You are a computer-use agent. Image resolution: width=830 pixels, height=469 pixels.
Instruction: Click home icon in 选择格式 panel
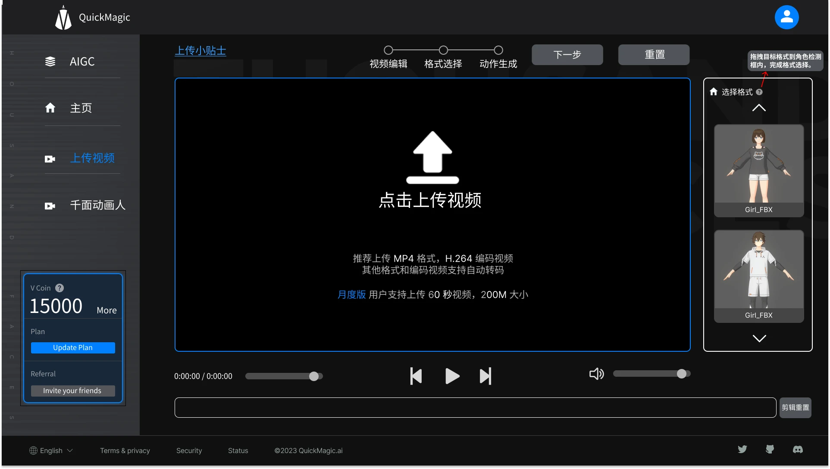pyautogui.click(x=714, y=92)
